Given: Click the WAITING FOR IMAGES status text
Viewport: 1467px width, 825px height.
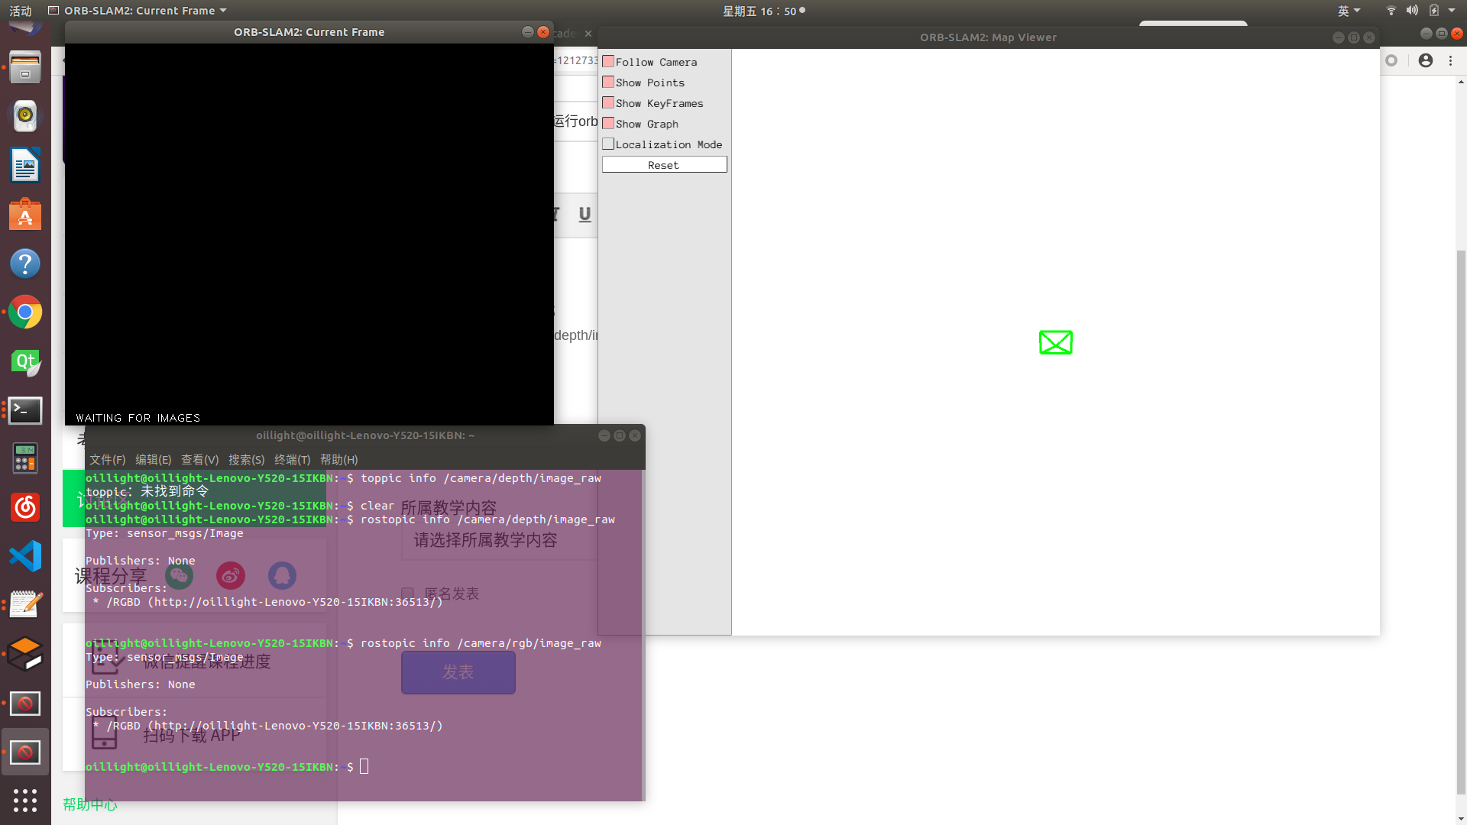Looking at the screenshot, I should click(138, 418).
